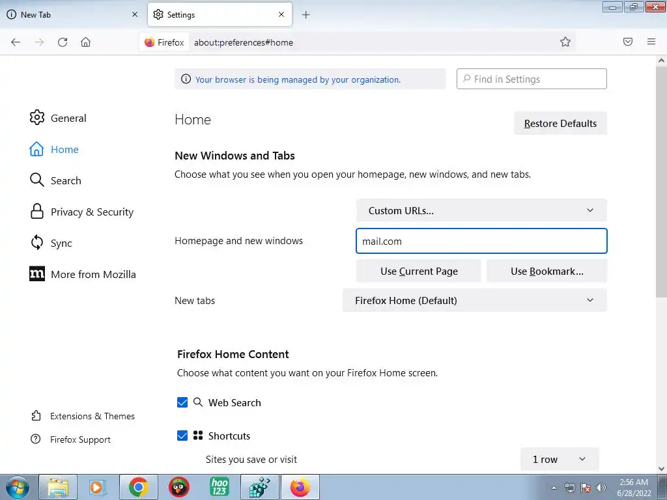Click the Action Center flag icon
Viewport: 667px width, 500px height.
(586, 488)
